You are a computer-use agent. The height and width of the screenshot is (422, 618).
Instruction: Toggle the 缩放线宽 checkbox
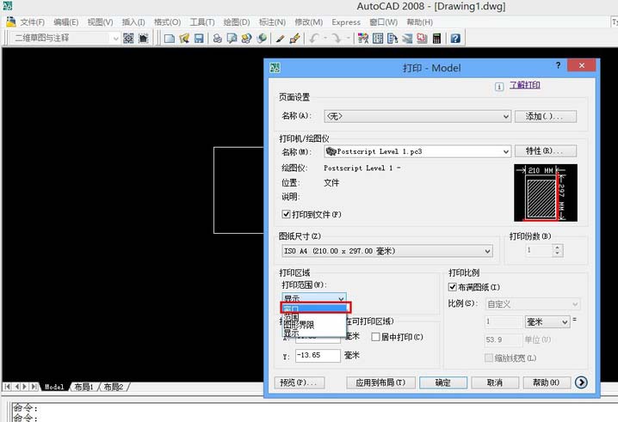pyautogui.click(x=489, y=358)
